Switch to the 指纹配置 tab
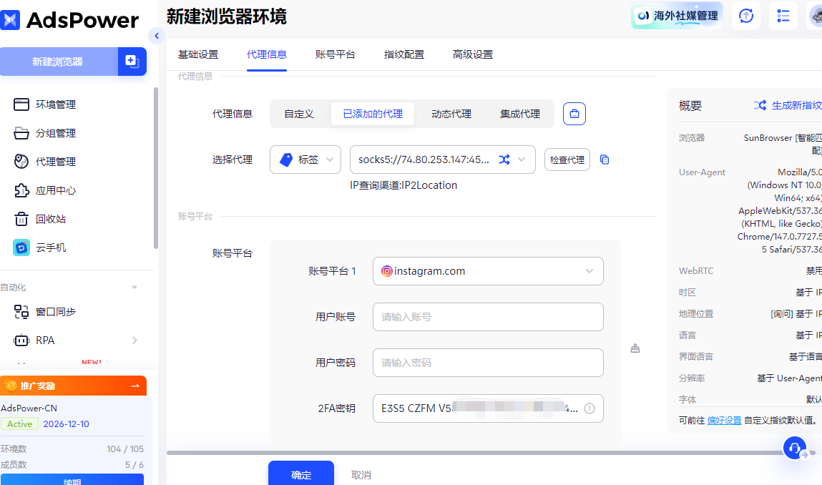The image size is (822, 485). tap(404, 54)
